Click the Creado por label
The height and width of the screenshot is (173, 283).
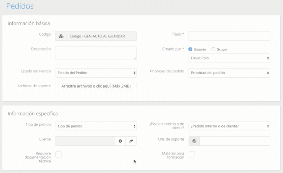(x=173, y=49)
